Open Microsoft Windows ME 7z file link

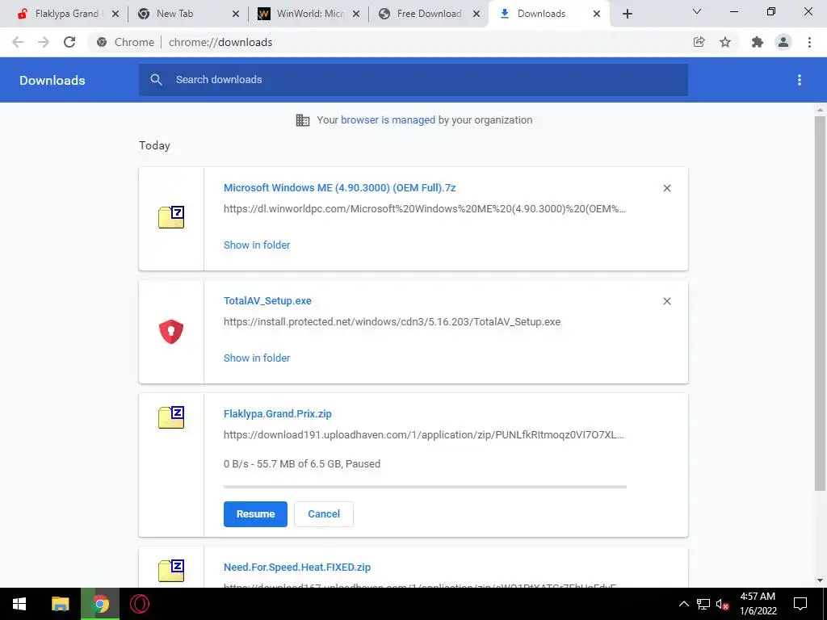click(340, 188)
